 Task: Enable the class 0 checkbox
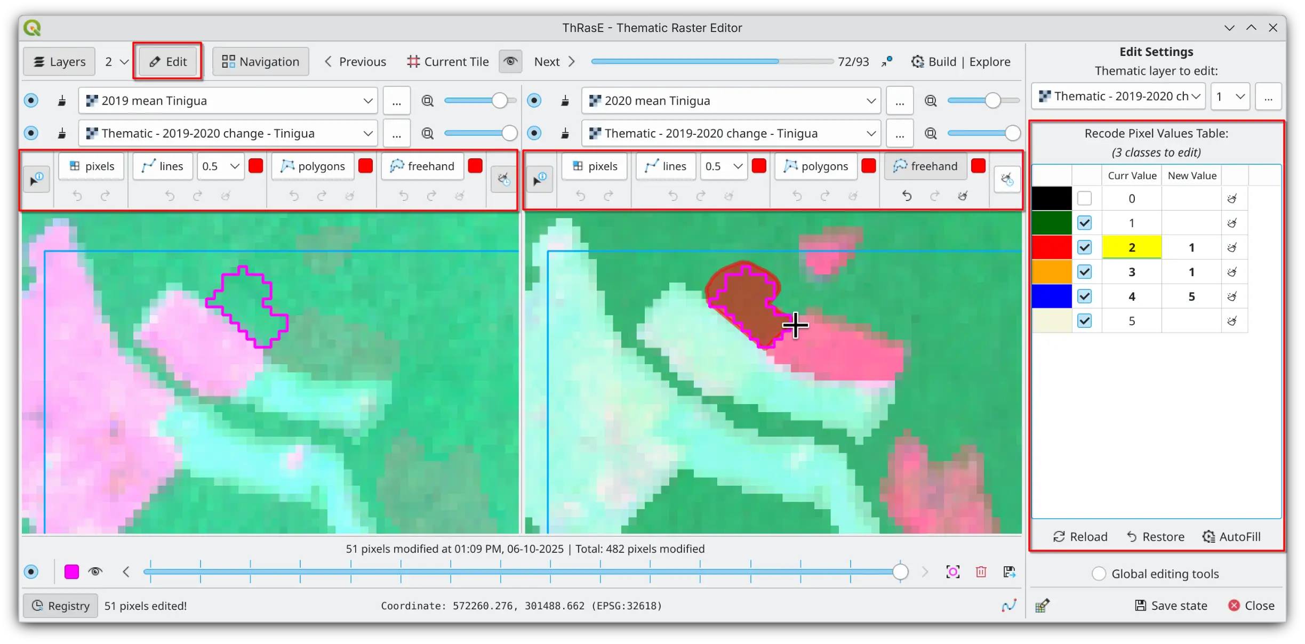[x=1084, y=199]
